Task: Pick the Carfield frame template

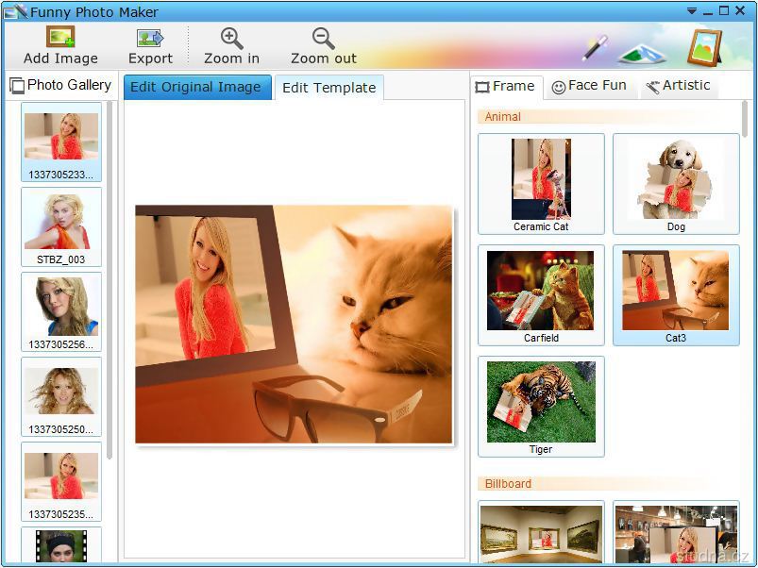Action: (x=541, y=294)
